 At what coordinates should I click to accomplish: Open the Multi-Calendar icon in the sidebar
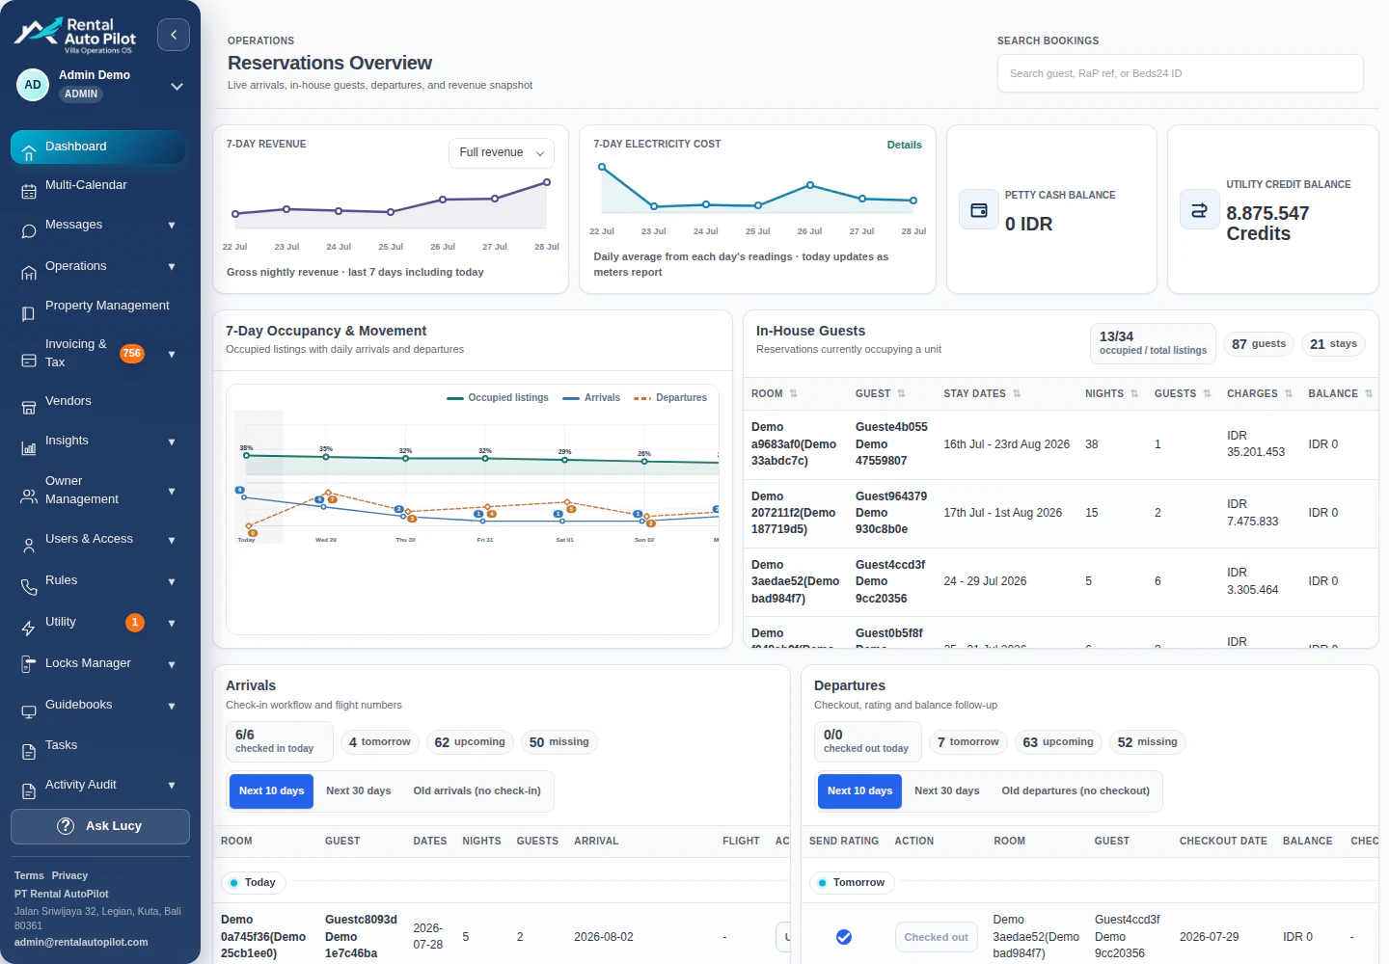(29, 192)
